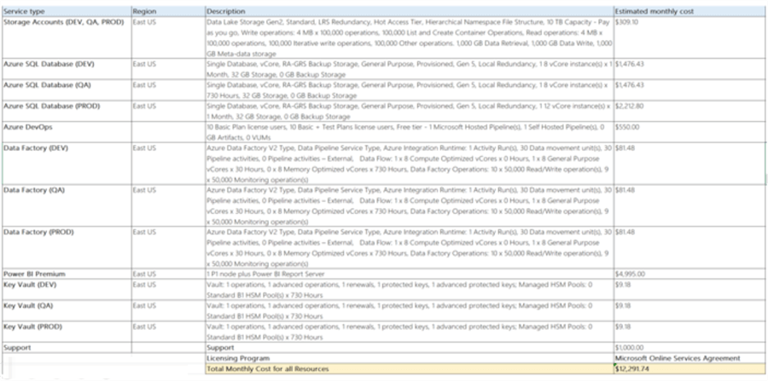The height and width of the screenshot is (381, 768).
Task: Click '1 P1 node plus Power BI Report Server'
Action: [x=410, y=274]
